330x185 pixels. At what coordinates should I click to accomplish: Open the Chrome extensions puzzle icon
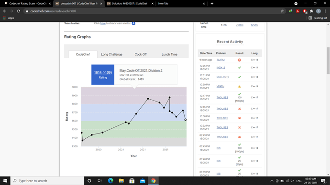[311, 11]
